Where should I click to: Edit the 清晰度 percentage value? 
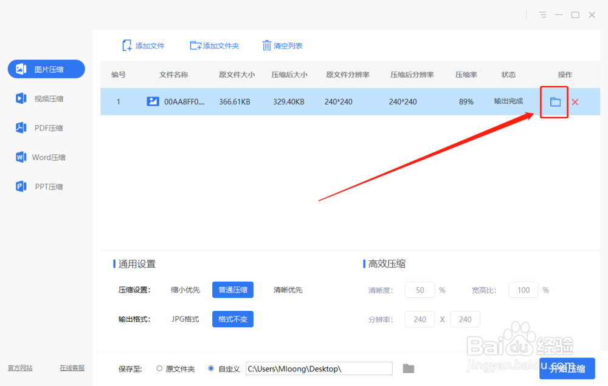(420, 289)
